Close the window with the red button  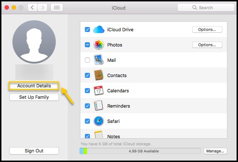click(7, 7)
